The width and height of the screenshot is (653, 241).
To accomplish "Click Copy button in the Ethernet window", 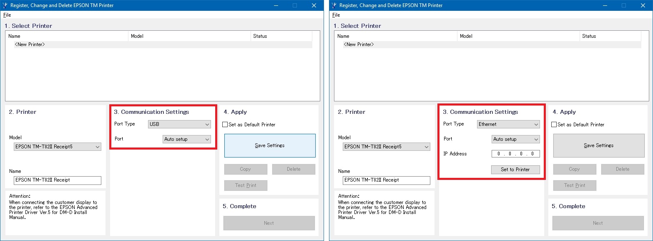I will 575,169.
